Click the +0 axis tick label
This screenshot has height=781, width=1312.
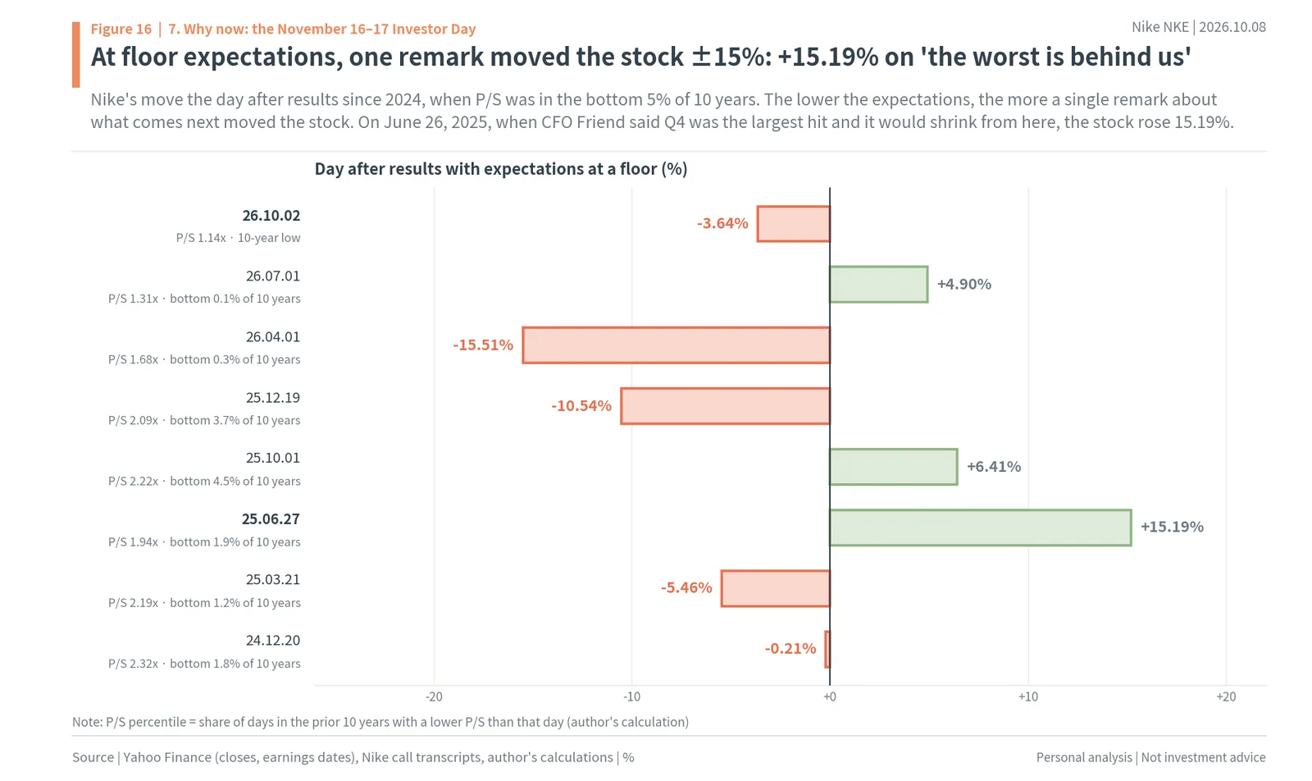[x=830, y=697]
